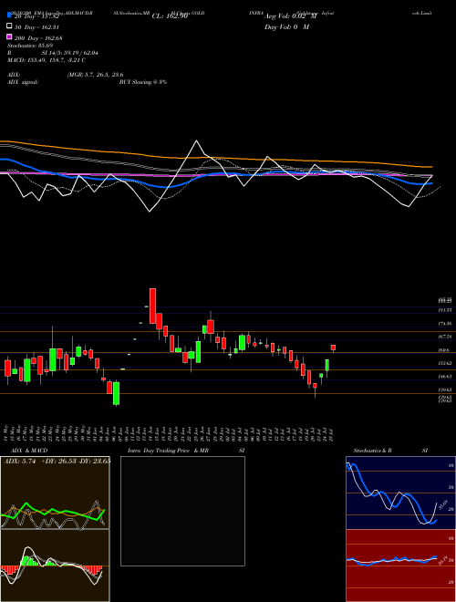
Task: Select the '200 Day = 162.68' legend text
Action: pos(38,38)
